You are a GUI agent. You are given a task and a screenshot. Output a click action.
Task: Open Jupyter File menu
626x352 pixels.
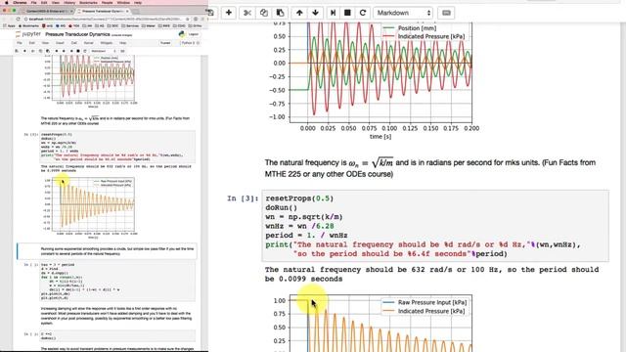click(x=20, y=43)
